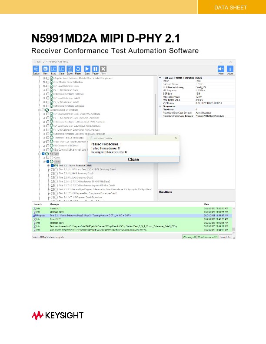Screen dimensions: 266x344
Task: Toggle checkbox for Inter Module Skew Calibration
Action: point(48,82)
